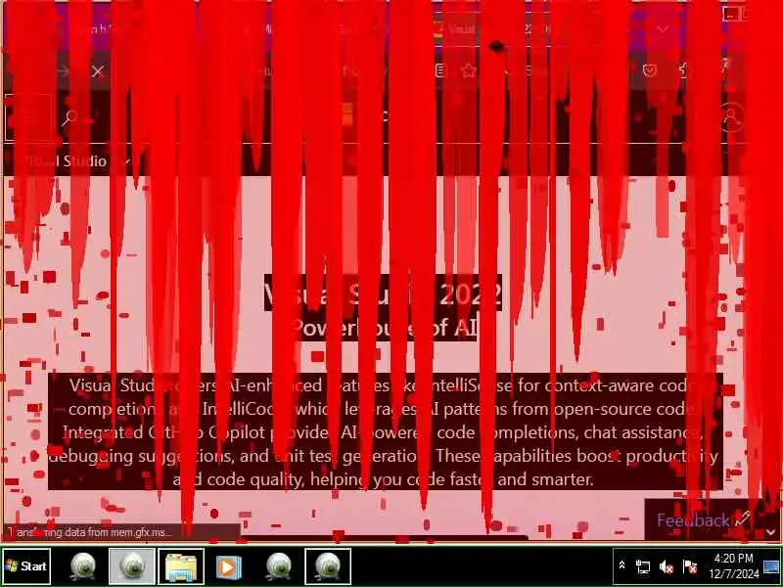Click the 'Powerhouse of AI' subheading
Image resolution: width=783 pixels, height=587 pixels.
(385, 328)
